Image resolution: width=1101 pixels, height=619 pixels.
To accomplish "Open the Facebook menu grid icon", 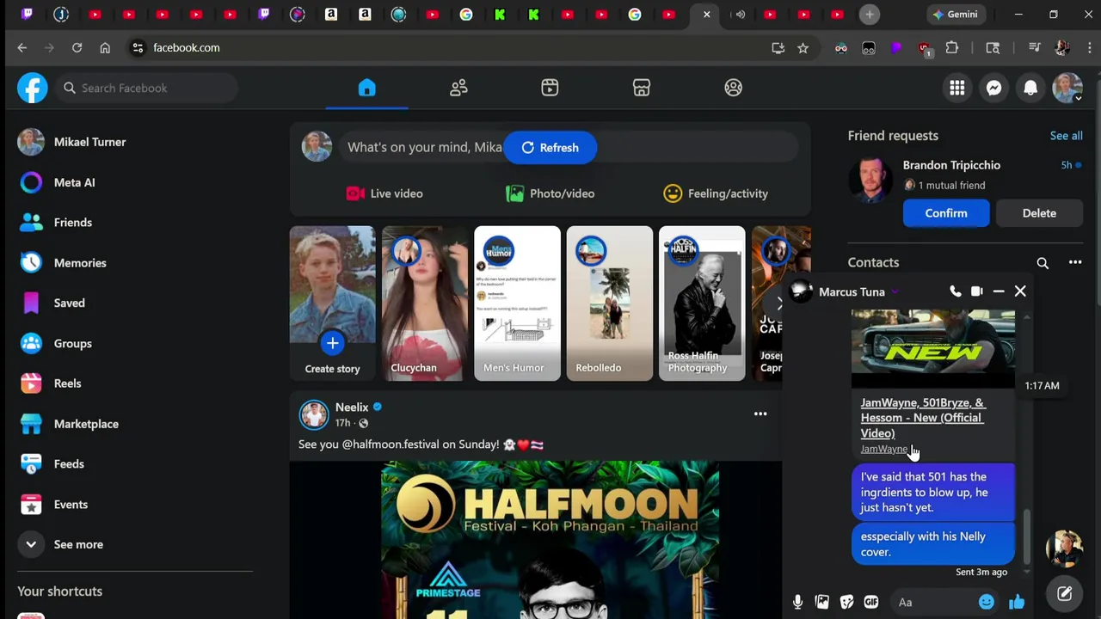I will tap(957, 88).
